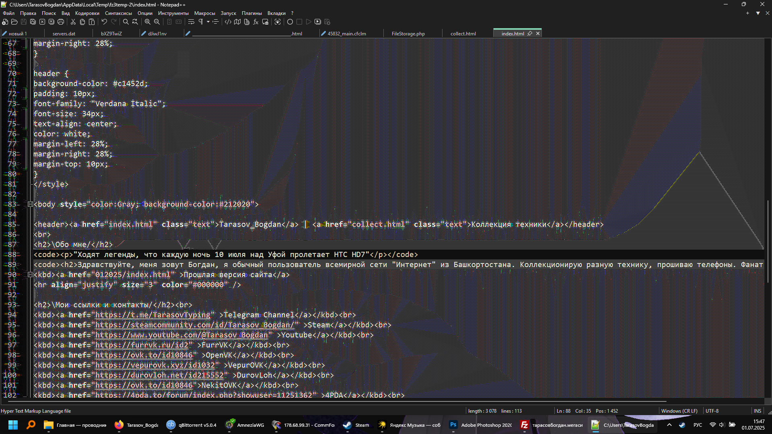Viewport: 772px width, 434px height.
Task: Click the t.me/TarasovTyping link
Action: click(152, 315)
